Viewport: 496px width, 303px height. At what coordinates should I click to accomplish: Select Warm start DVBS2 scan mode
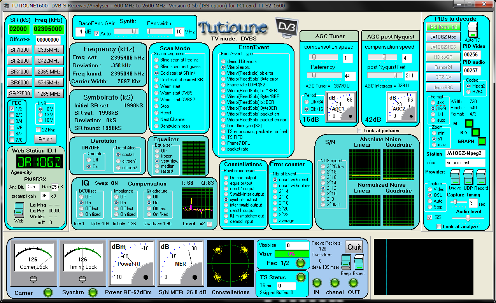(156, 100)
